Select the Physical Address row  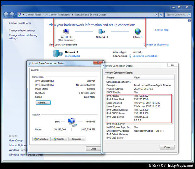(x=140, y=89)
